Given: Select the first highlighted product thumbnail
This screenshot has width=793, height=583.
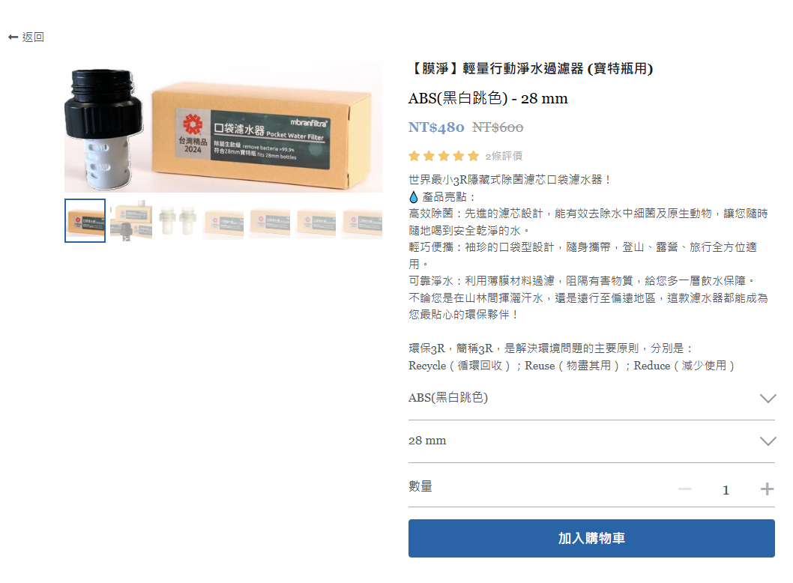Looking at the screenshot, I should click(x=85, y=220).
